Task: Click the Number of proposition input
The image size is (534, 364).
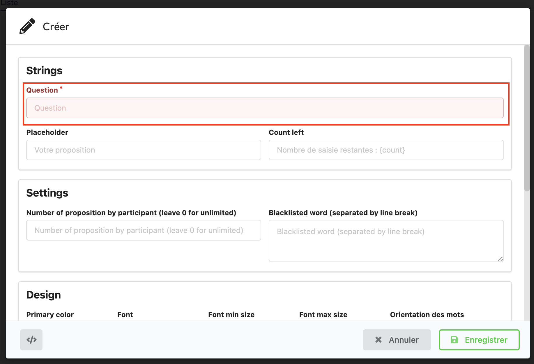Action: 144,230
